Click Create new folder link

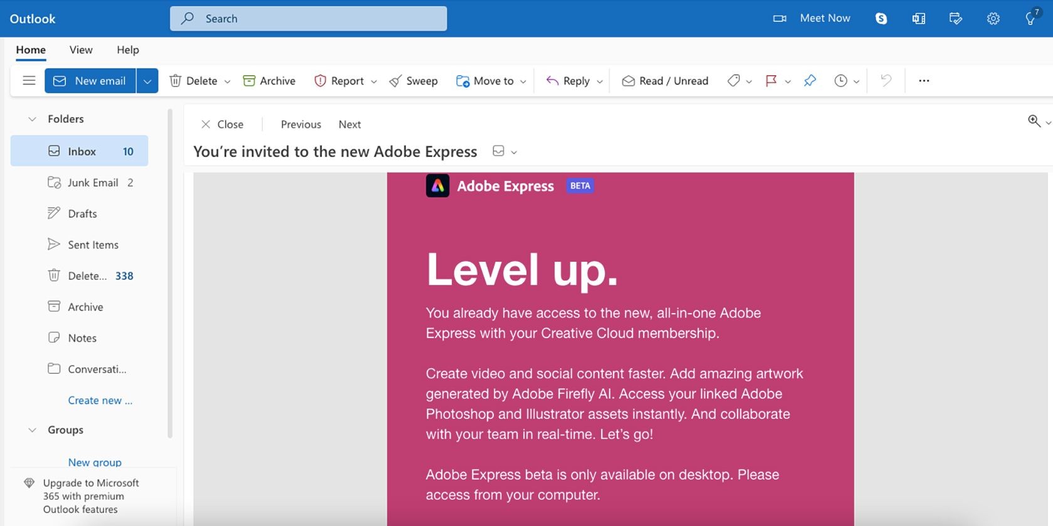click(x=100, y=401)
